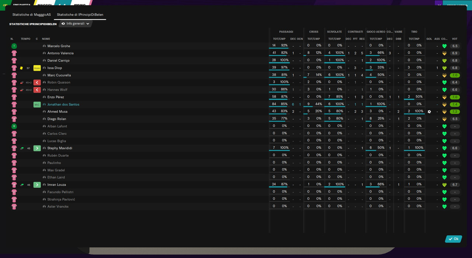
Task: Open Stephy Mavididi player link
Action: coord(60,148)
